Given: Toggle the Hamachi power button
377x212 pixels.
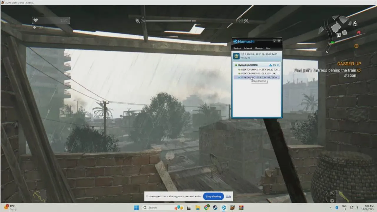Looking at the screenshot, I should click(x=236, y=56).
